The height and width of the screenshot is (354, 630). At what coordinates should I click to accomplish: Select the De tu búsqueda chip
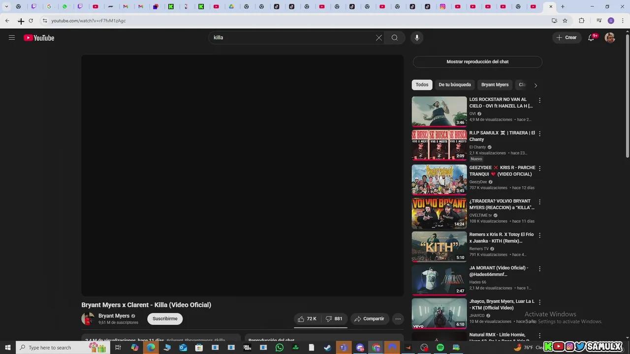[455, 85]
